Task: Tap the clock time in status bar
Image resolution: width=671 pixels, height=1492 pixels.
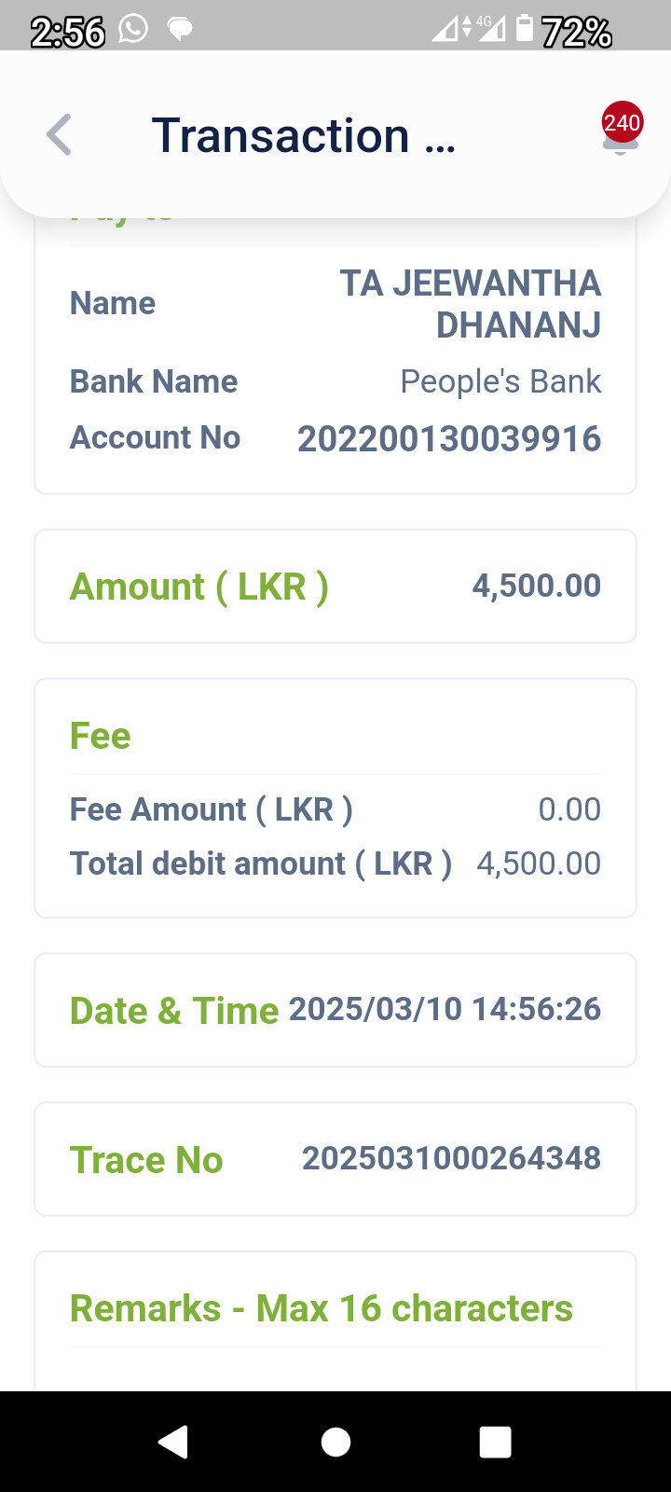Action: (68, 32)
